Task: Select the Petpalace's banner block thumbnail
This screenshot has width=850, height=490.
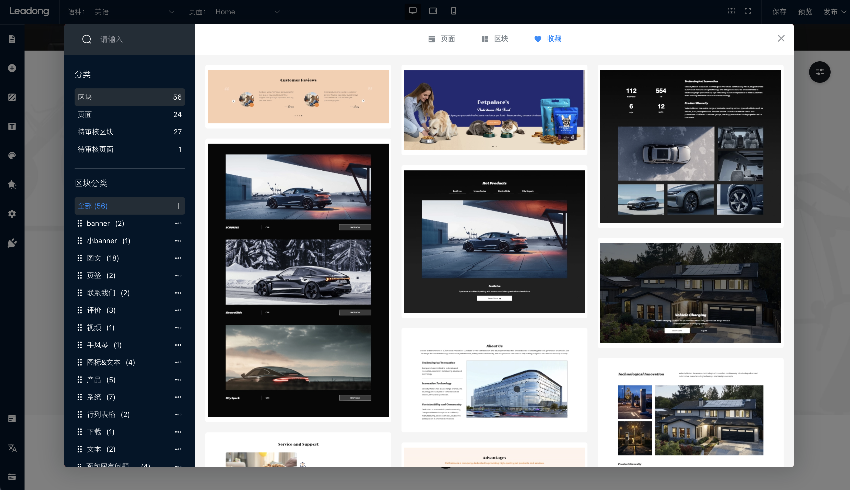Action: [494, 110]
